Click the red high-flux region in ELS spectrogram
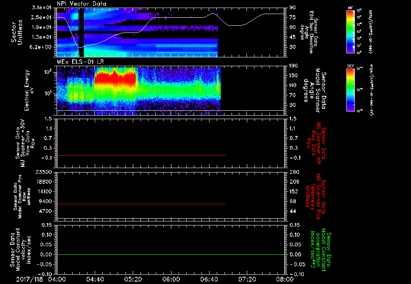Viewport: 411px width, 284px height. pyautogui.click(x=115, y=78)
